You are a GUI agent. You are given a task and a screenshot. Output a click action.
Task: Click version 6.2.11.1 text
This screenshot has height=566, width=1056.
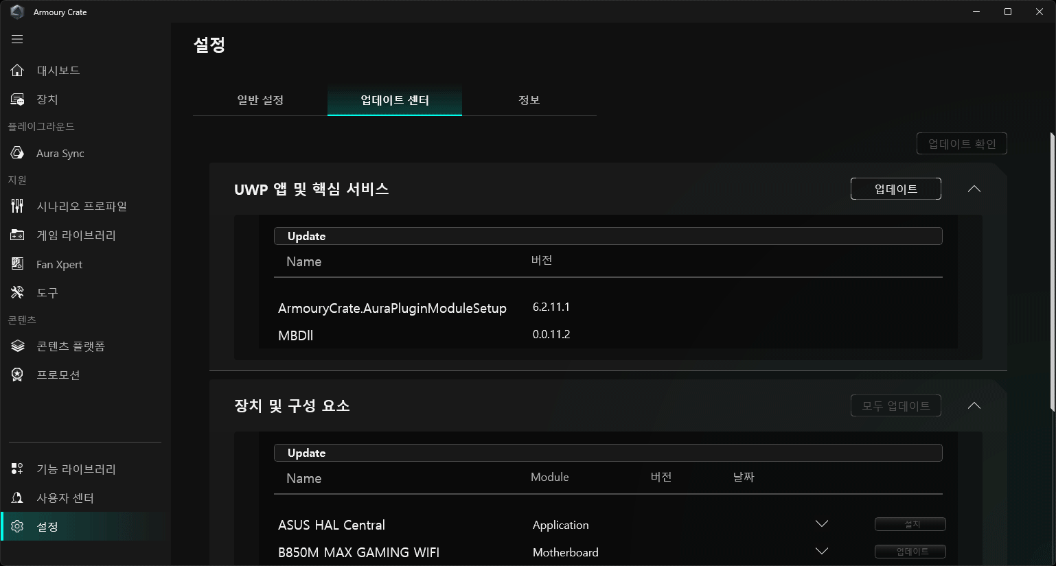tap(551, 307)
